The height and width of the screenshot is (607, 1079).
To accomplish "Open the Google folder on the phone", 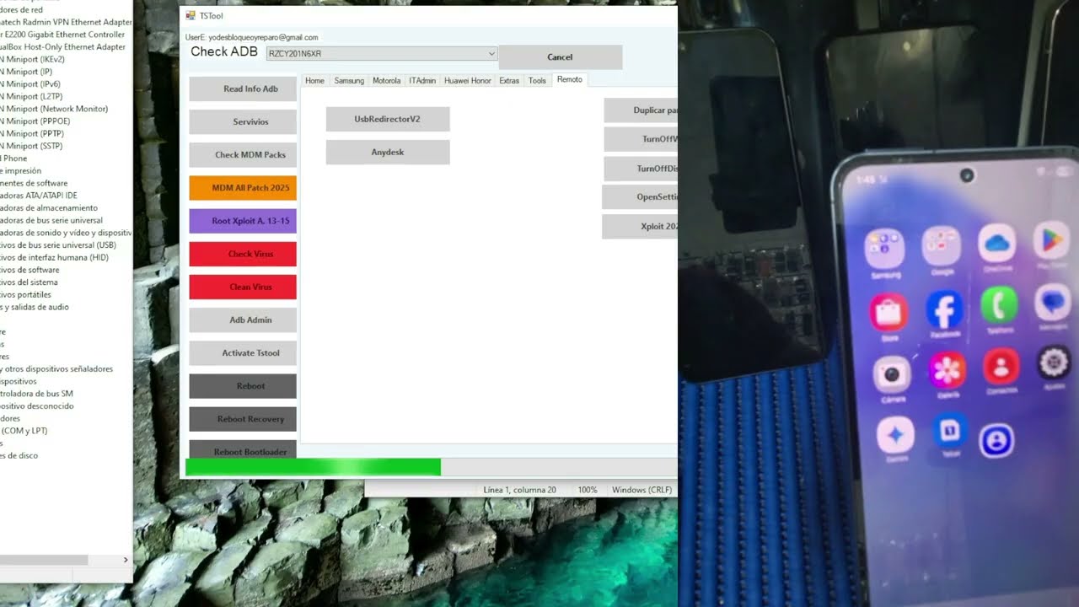I will (x=942, y=246).
